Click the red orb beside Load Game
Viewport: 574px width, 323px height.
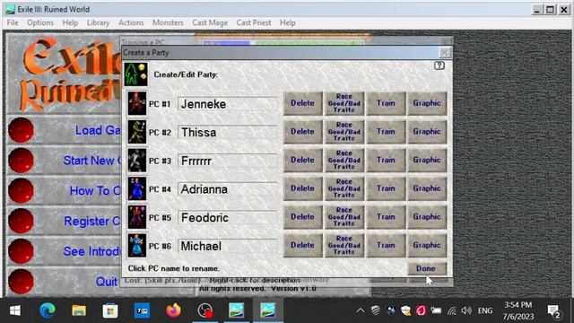(x=21, y=130)
